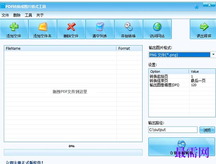Viewport: 216px width, 164px height.
Task: Open the 关于 menu
Action: point(40,15)
